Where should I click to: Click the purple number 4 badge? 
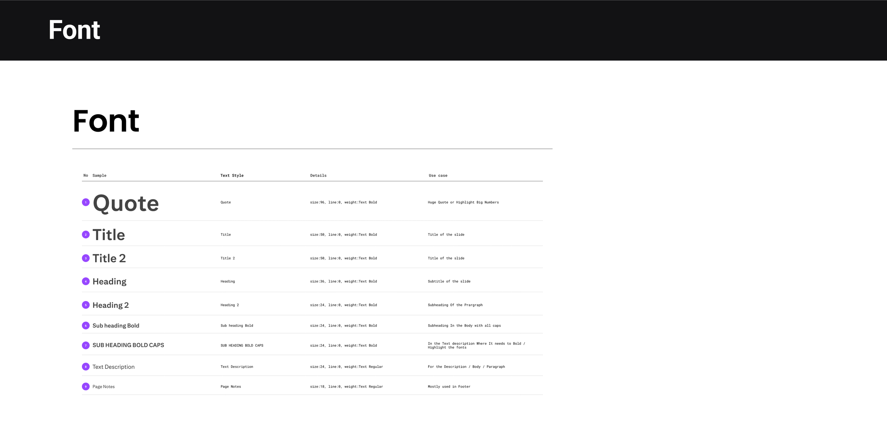pos(86,281)
